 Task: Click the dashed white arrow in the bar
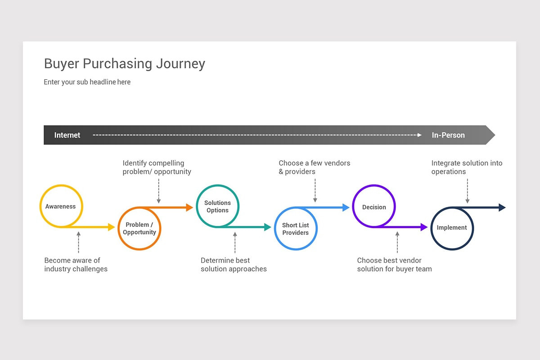coord(257,135)
